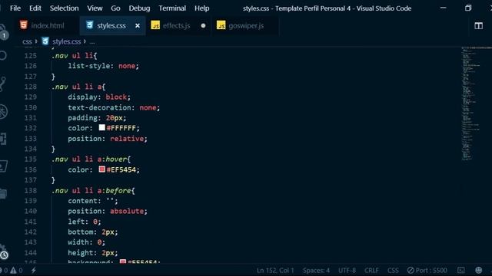Change end of line sequence CRLF
Screen dimensions: 492x276
371,271
